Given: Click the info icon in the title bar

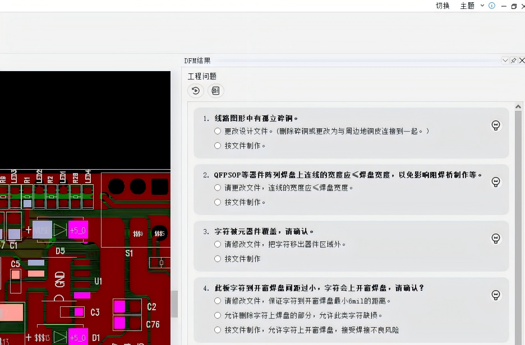Looking at the screenshot, I should 491,6.
